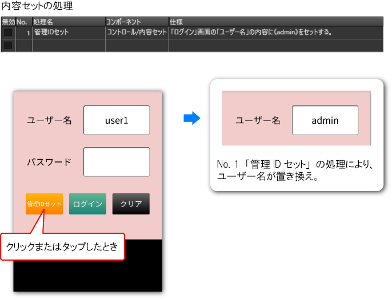The height and width of the screenshot is (300, 392).
Task: Select the コントロール/内容セット component cell
Action: 137,33
